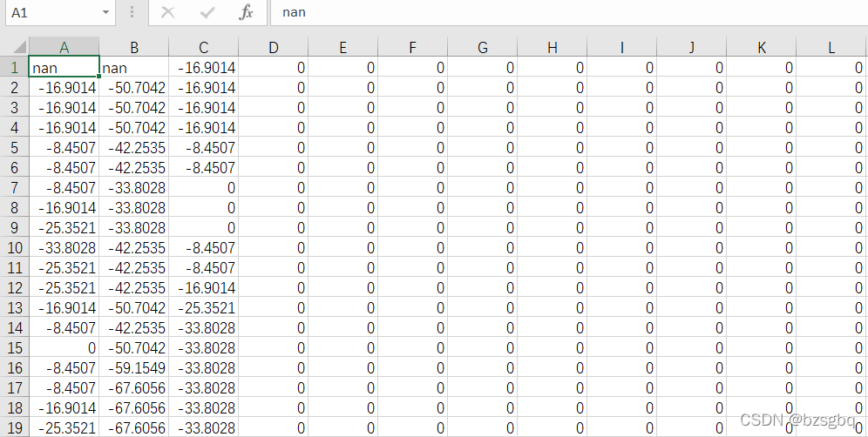Click cell A12 with -25.3521
The height and width of the screenshot is (437, 868).
(64, 287)
